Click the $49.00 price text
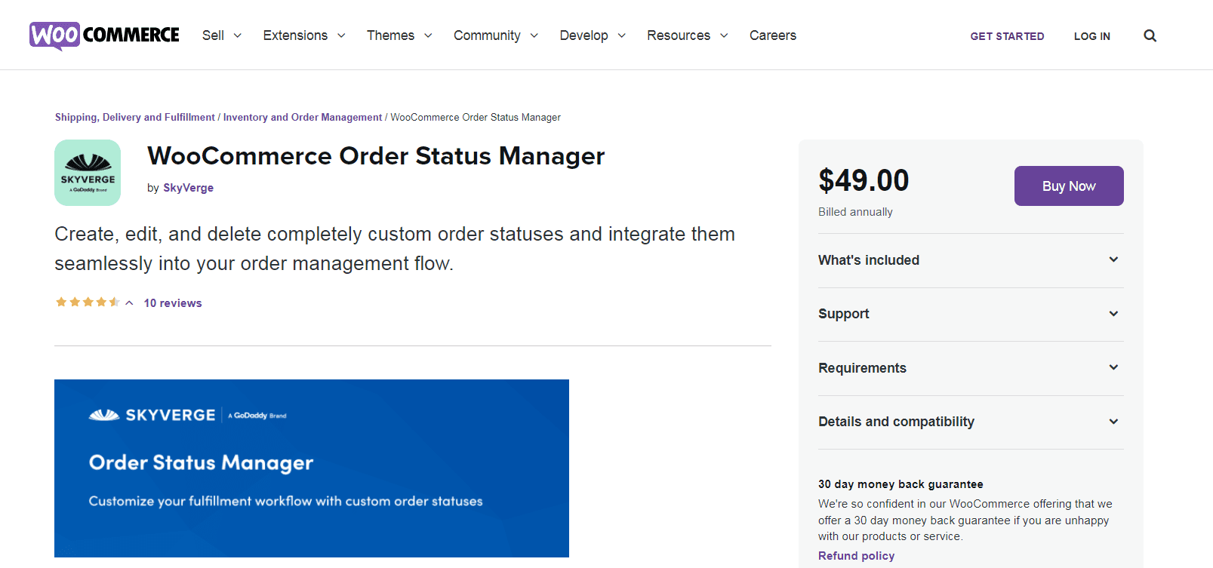The image size is (1213, 568). point(864,180)
